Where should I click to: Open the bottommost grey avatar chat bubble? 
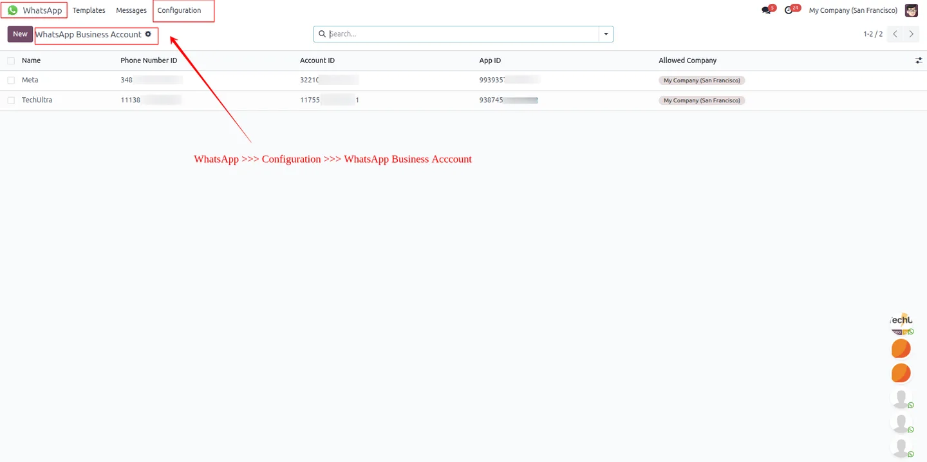901,447
